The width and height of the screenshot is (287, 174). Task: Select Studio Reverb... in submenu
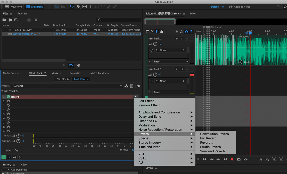click(x=212, y=147)
